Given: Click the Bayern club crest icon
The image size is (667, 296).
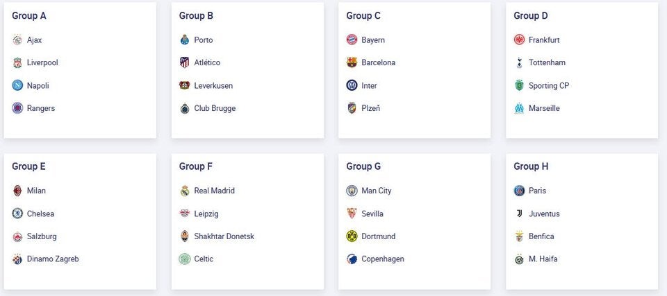Looking at the screenshot, I should [352, 40].
